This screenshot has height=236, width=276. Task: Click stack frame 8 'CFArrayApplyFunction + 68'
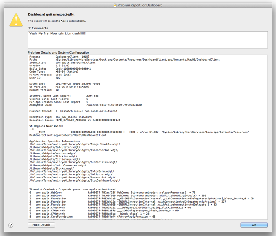click(93, 217)
